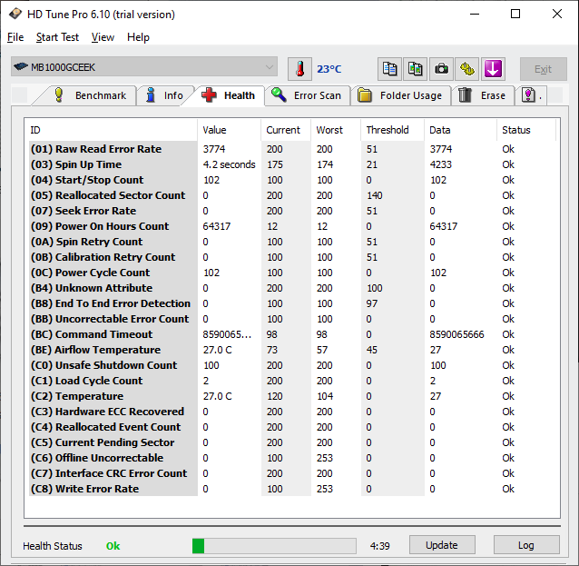Open the View menu
The height and width of the screenshot is (566, 579).
(x=103, y=37)
